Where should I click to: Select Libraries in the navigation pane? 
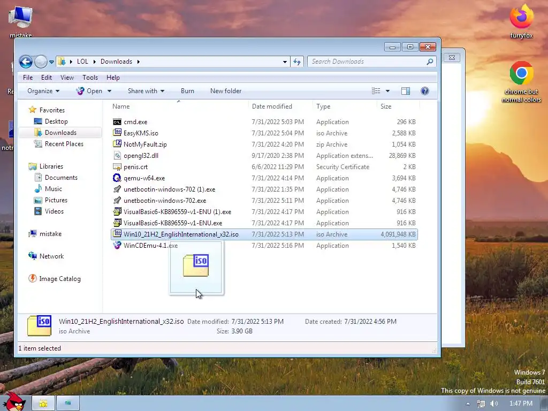(51, 166)
